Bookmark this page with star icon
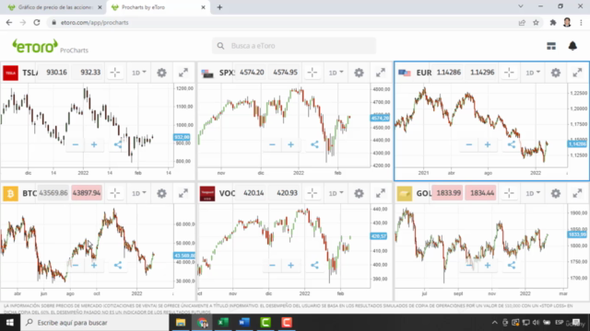The height and width of the screenshot is (331, 590). click(536, 22)
